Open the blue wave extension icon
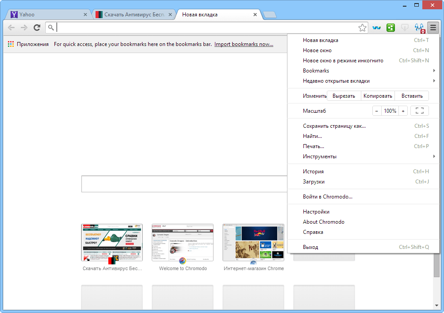The width and height of the screenshot is (444, 313). [376, 28]
